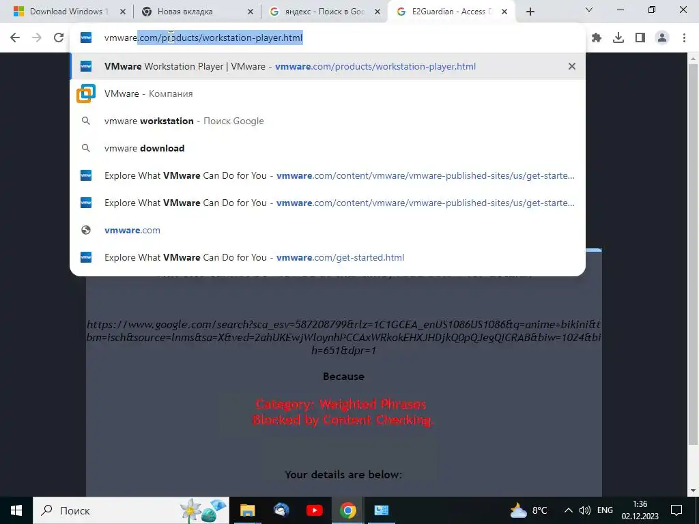This screenshot has width=699, height=524.
Task: Go back using the browser back arrow
Action: tap(15, 38)
